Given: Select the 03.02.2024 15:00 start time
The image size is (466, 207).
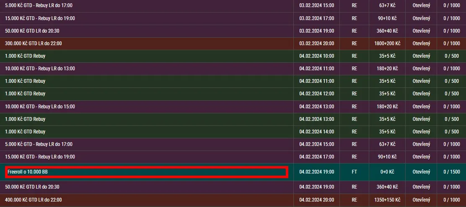Looking at the screenshot, I should (316, 6).
